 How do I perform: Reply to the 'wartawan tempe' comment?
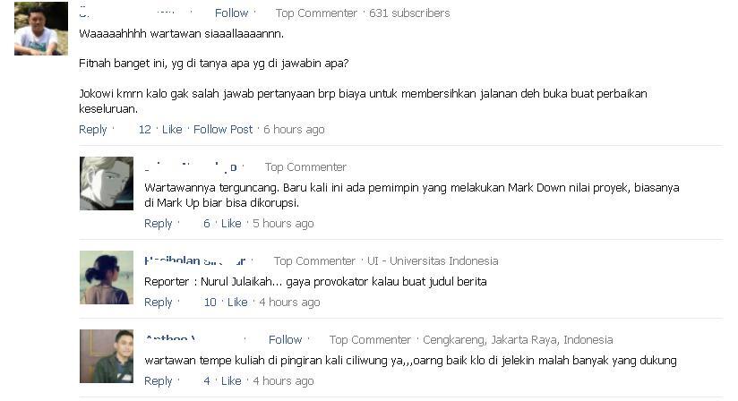[x=159, y=381]
